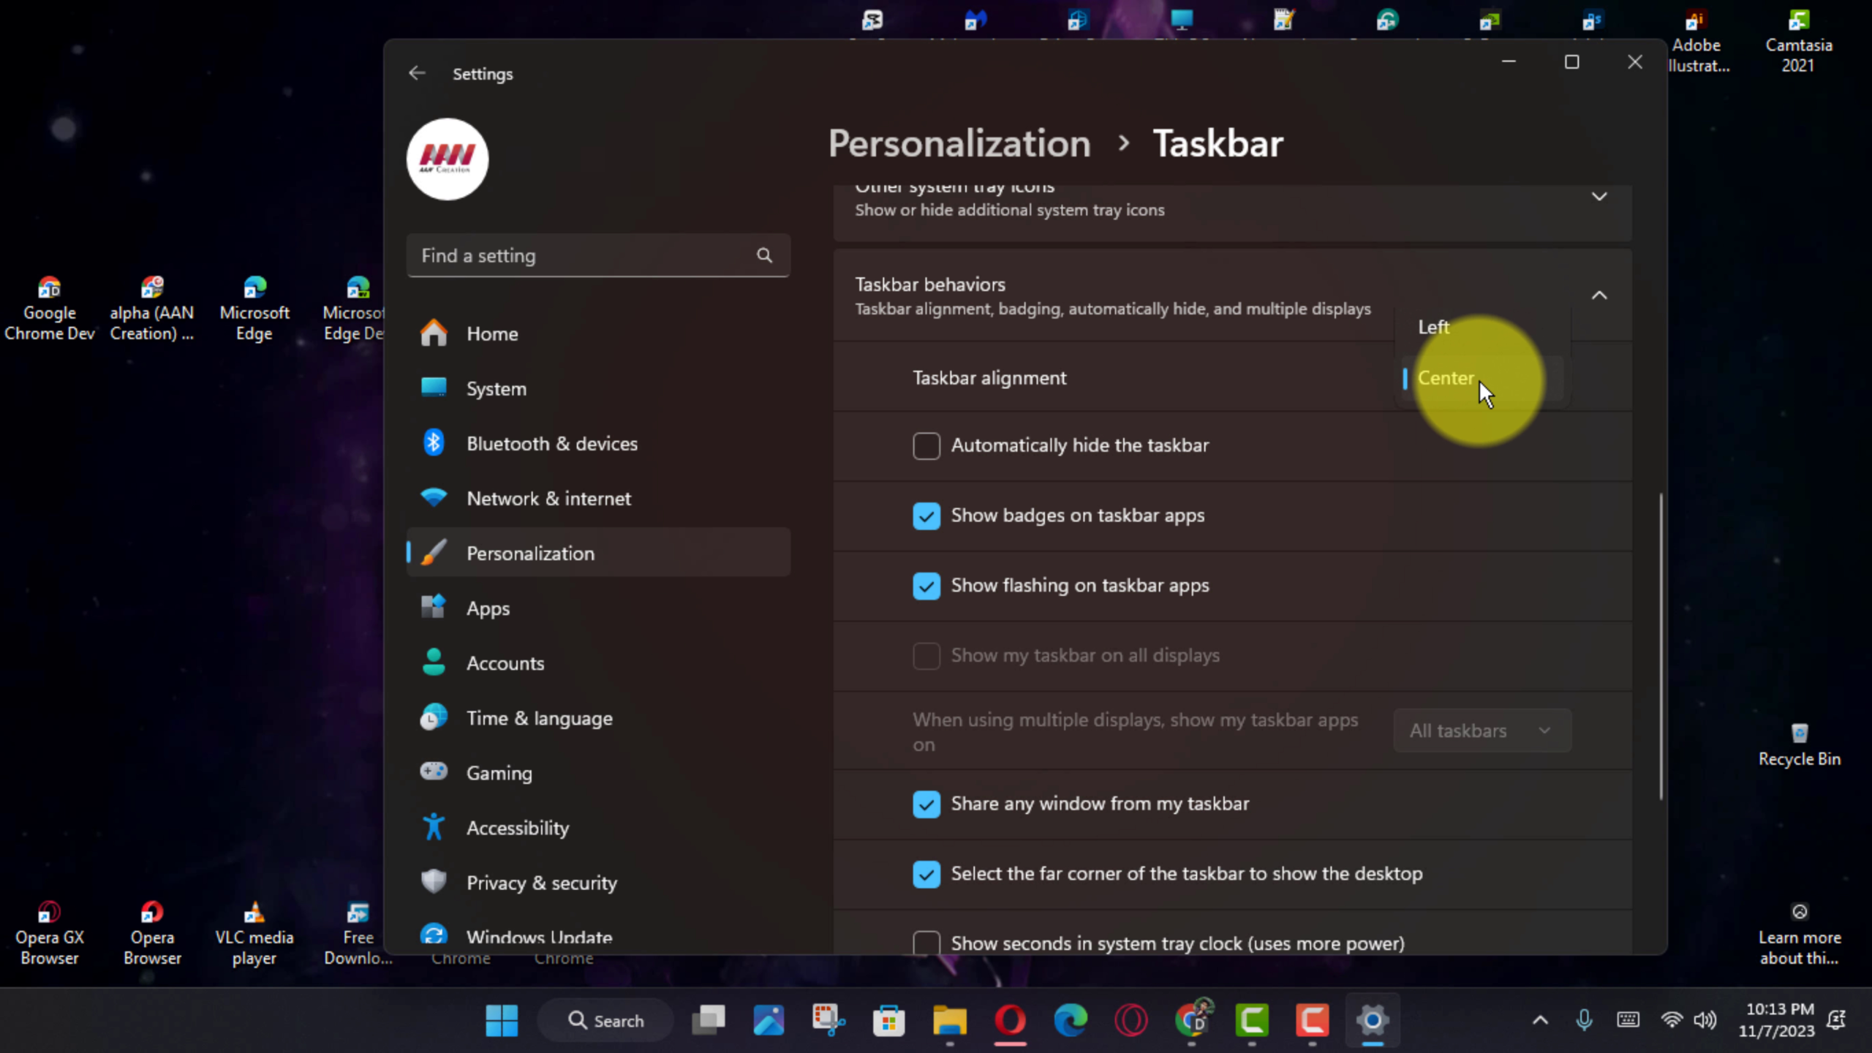
Task: Click the search magnifier in Find a setting
Action: click(764, 255)
